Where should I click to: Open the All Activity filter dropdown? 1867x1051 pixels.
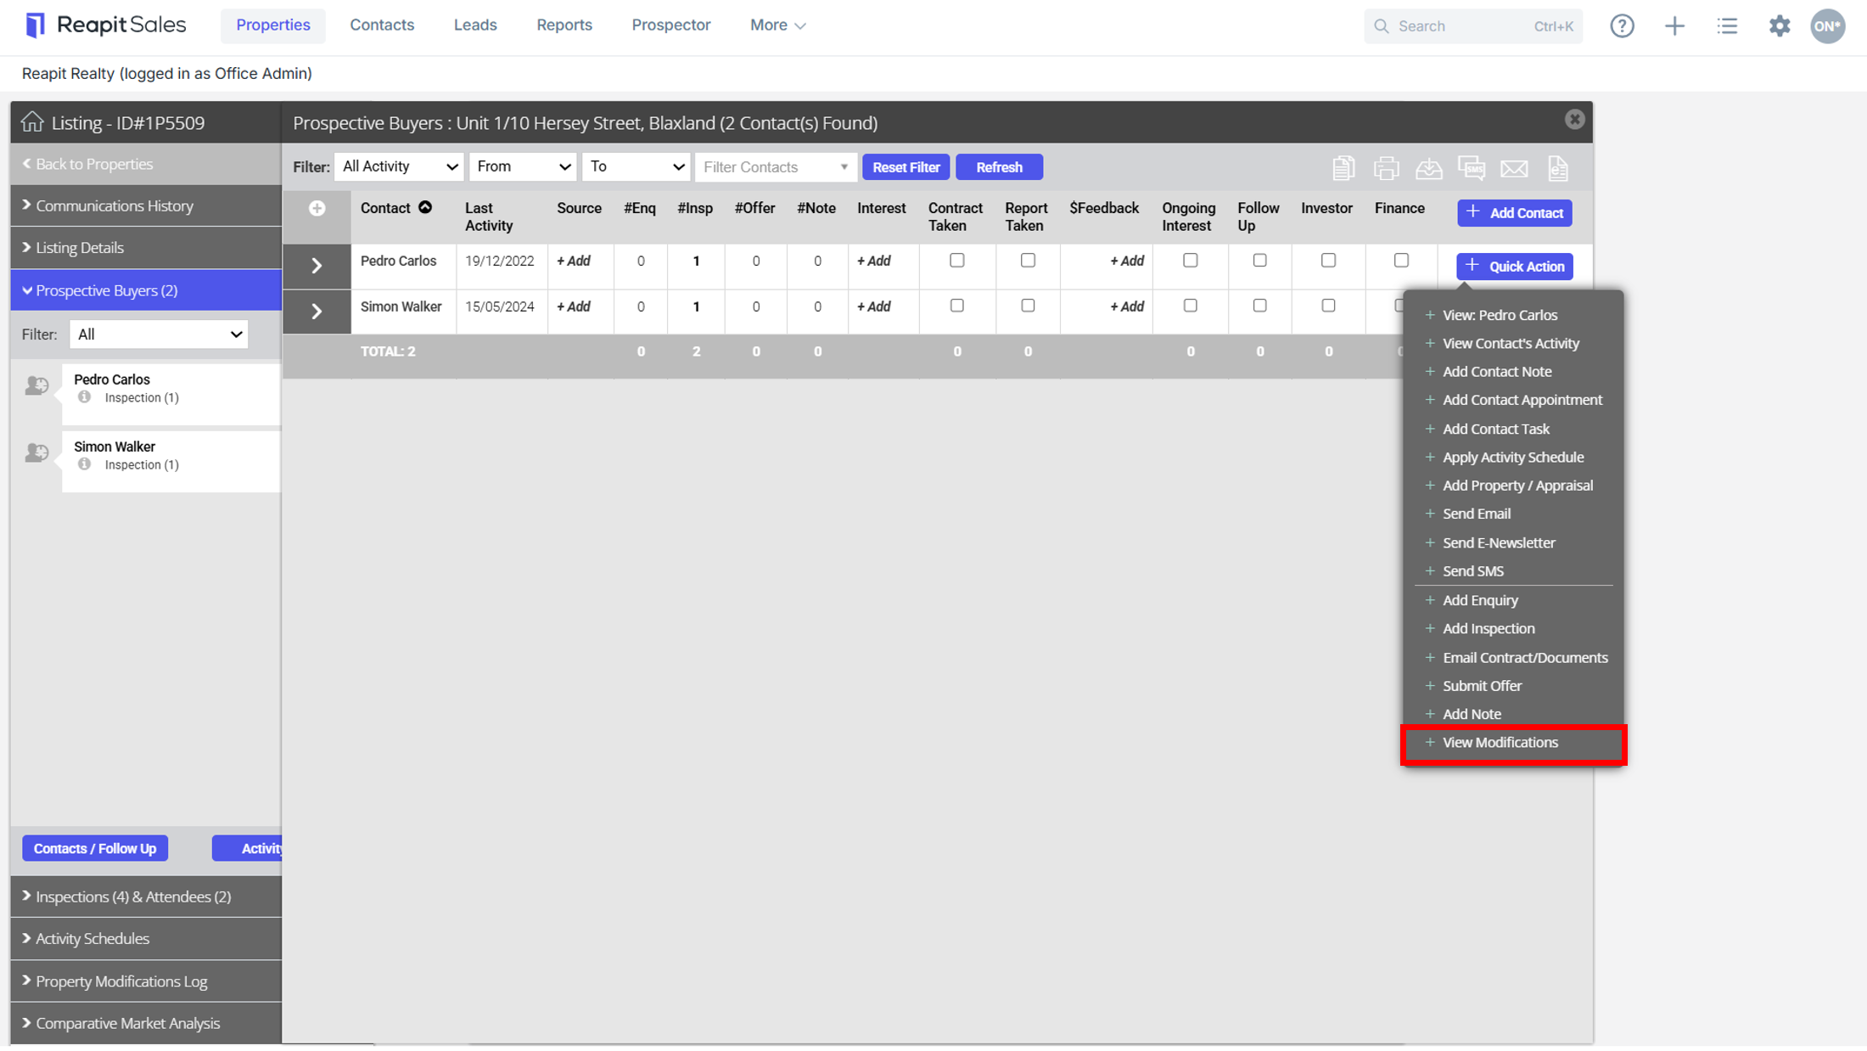coord(399,167)
